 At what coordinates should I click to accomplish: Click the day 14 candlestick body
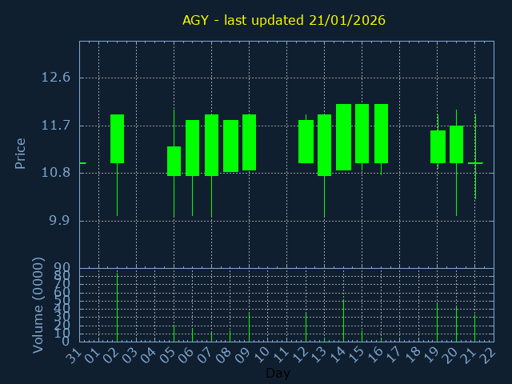343,137
